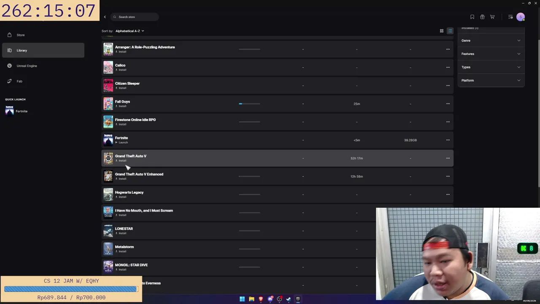Click the 'Metalstorm' title
Screen dimensions: 540x304
[124, 247]
